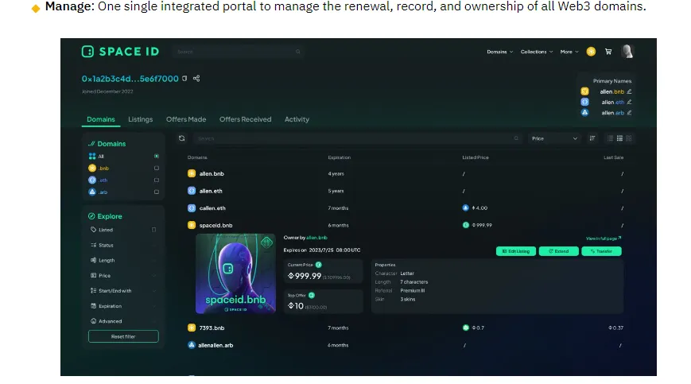The height and width of the screenshot is (384, 691).
Task: Share the profile via share icon
Action: [196, 79]
